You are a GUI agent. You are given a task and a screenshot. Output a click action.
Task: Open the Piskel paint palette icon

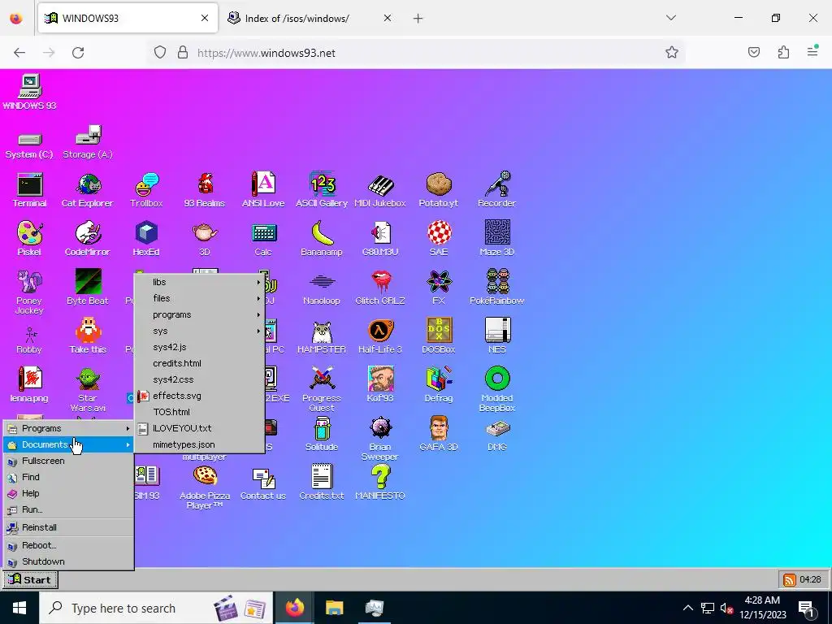[30, 238]
